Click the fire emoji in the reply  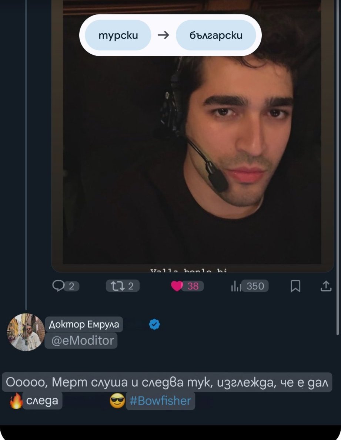tap(16, 401)
